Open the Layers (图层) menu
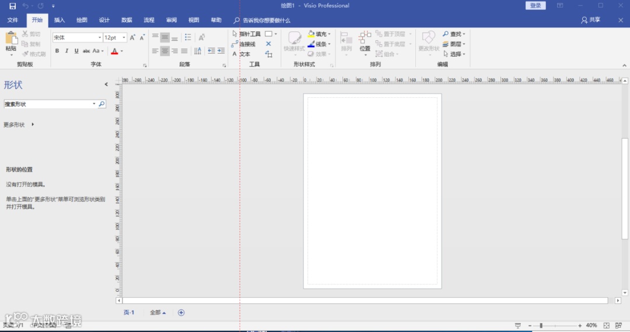630x332 pixels. (454, 44)
